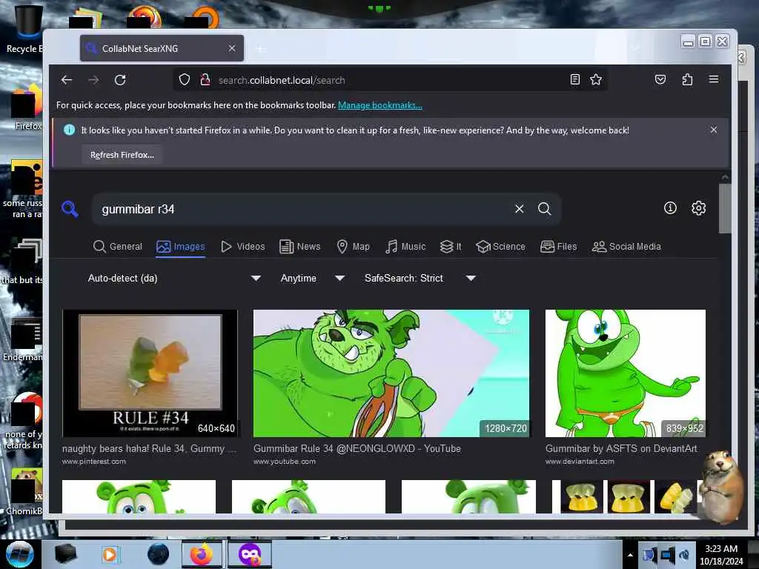Click the taskbar clock showing 3:23 AM
The height and width of the screenshot is (569, 759).
[721, 555]
